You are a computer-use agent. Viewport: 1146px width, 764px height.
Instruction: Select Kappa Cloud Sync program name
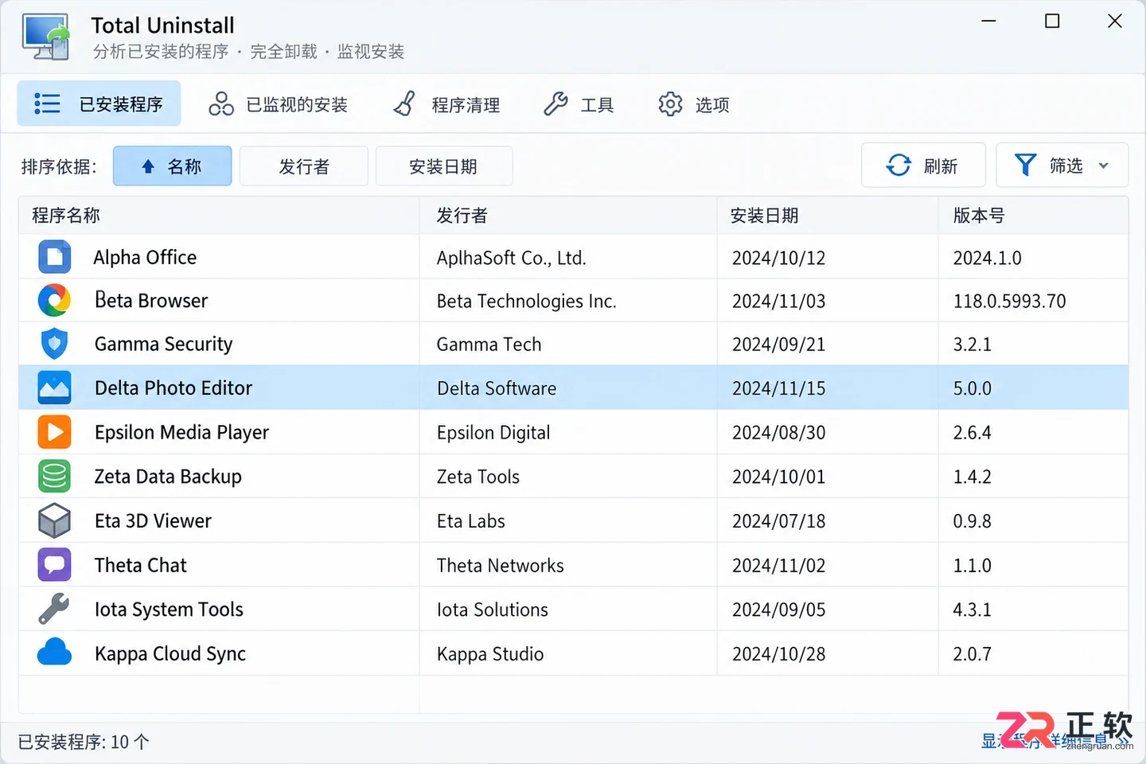coord(170,653)
